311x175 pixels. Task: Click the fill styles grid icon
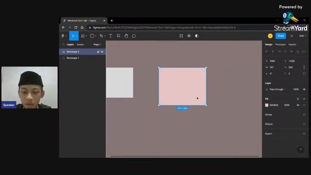(298, 99)
